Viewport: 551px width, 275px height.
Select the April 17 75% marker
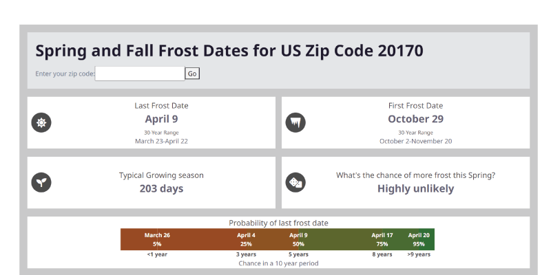point(382,239)
